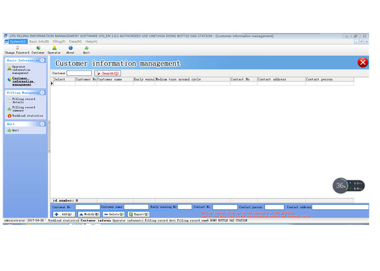The width and height of the screenshot is (380, 271).
Task: Open Filling record summary in sidebar
Action: 25,108
